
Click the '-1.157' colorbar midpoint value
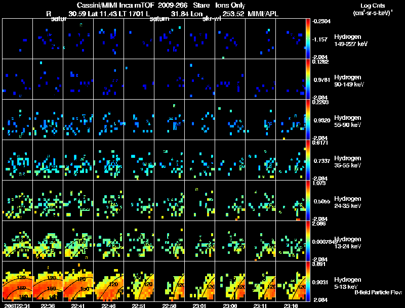320,39
